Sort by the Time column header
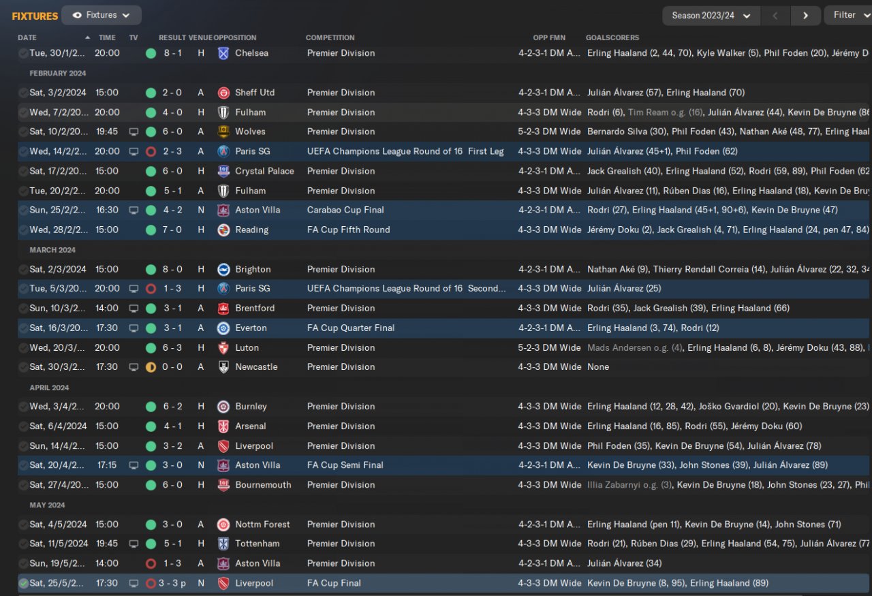Viewport: 872px width, 596px height. click(x=107, y=38)
